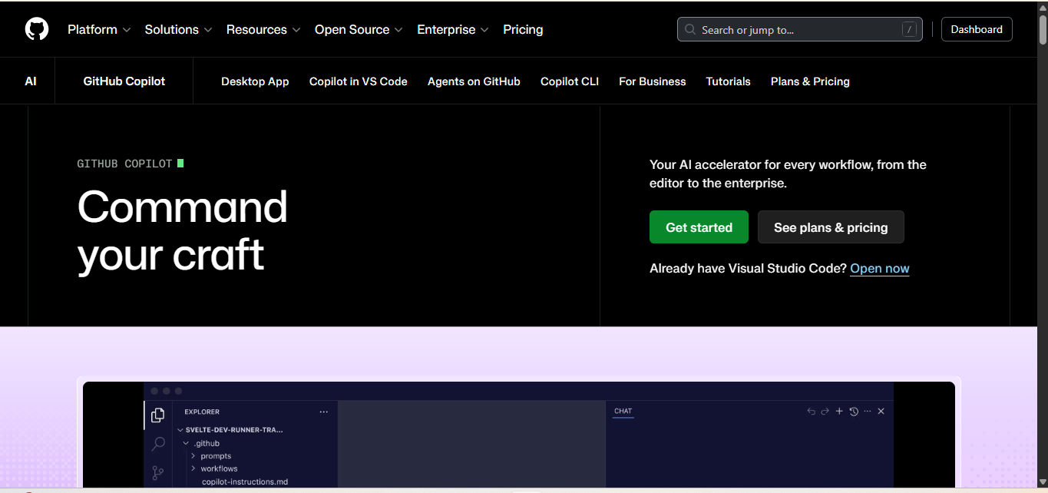This screenshot has width=1048, height=493.
Task: Click the slash shortcut key hint
Action: pyautogui.click(x=910, y=30)
